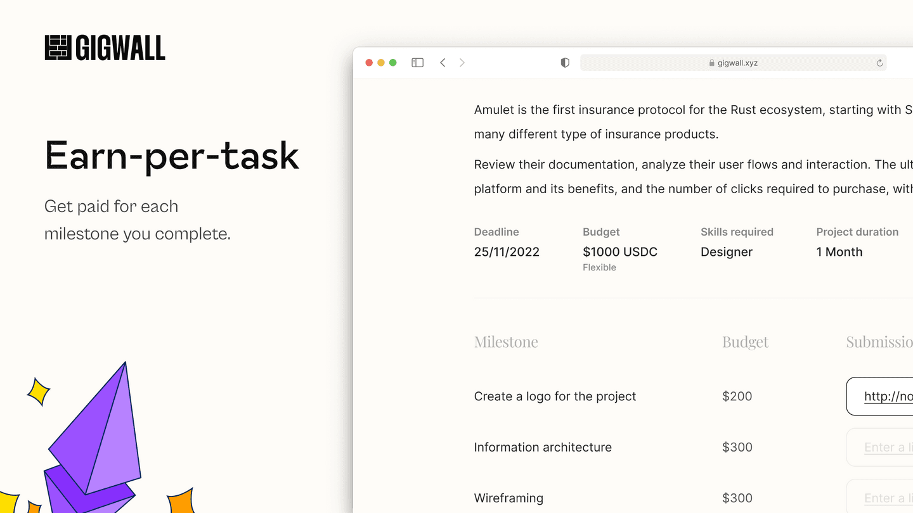
Task: Toggle the browser sidebar icon
Action: (417, 63)
